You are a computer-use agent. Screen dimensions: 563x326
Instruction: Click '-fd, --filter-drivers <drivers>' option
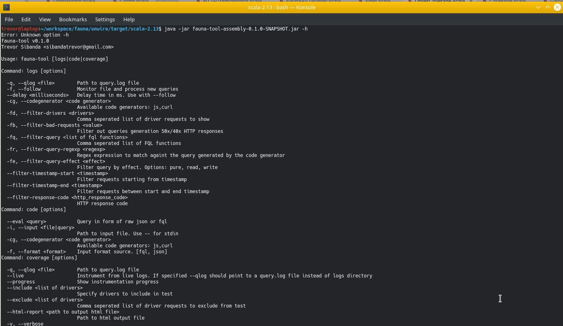[50, 113]
